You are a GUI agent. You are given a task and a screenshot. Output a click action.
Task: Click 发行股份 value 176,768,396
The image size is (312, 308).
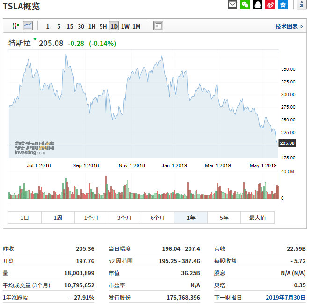pos(183,297)
